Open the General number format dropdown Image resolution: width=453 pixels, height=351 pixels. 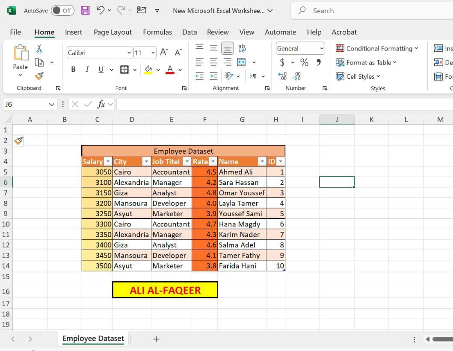pyautogui.click(x=322, y=49)
